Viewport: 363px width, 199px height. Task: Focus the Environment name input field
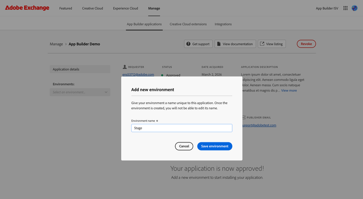(181, 128)
